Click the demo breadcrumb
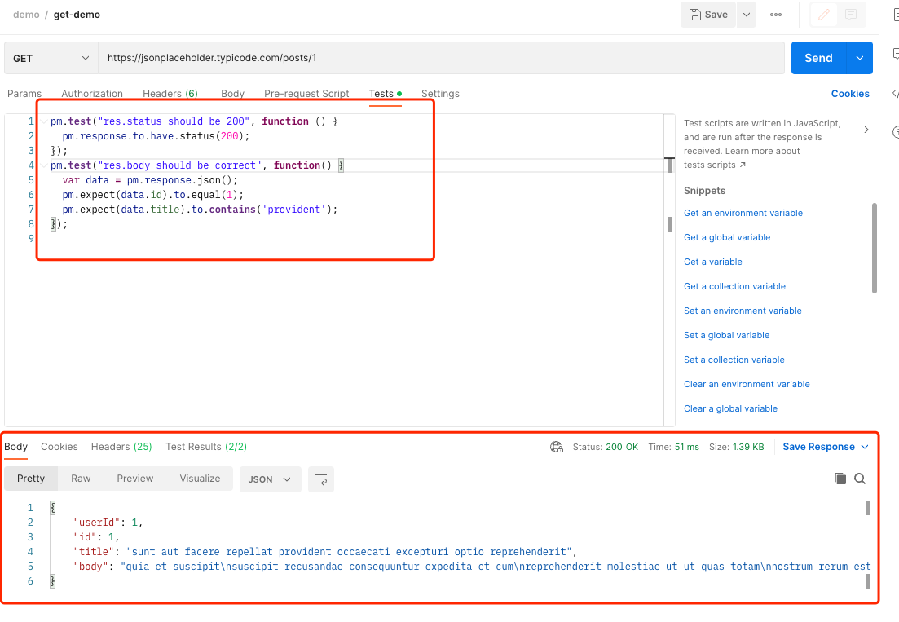Screen dimensions: 899x622 point(26,15)
